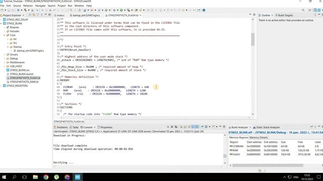The width and height of the screenshot is (323, 181).
Task: Maximize the Console panel
Action: 224,127
